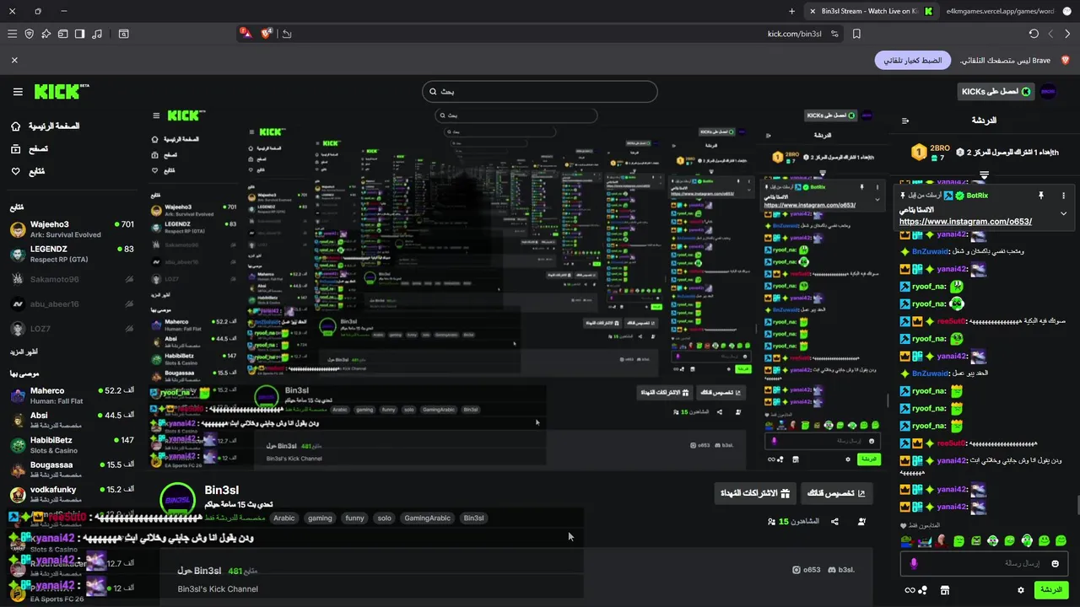Image resolution: width=1080 pixels, height=607 pixels.
Task: Click the Brave Shields lion icon
Action: pos(267,34)
